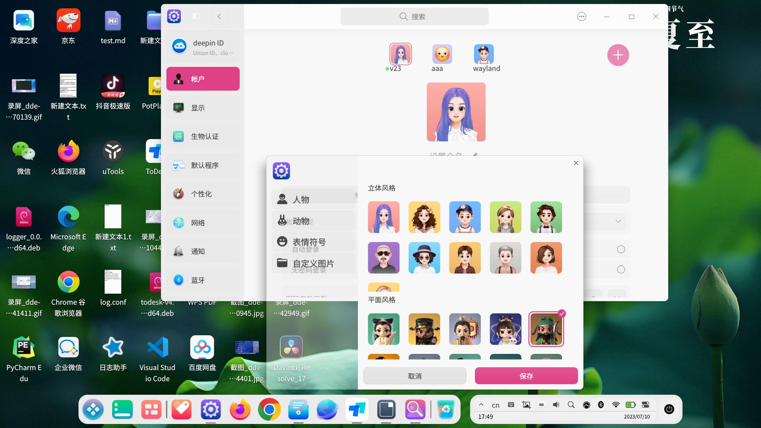The height and width of the screenshot is (428, 761).
Task: Select the 动物 avatar category
Action: [313, 221]
